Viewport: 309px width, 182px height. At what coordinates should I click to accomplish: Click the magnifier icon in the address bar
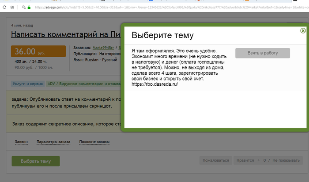pyautogui.click(x=24, y=7)
